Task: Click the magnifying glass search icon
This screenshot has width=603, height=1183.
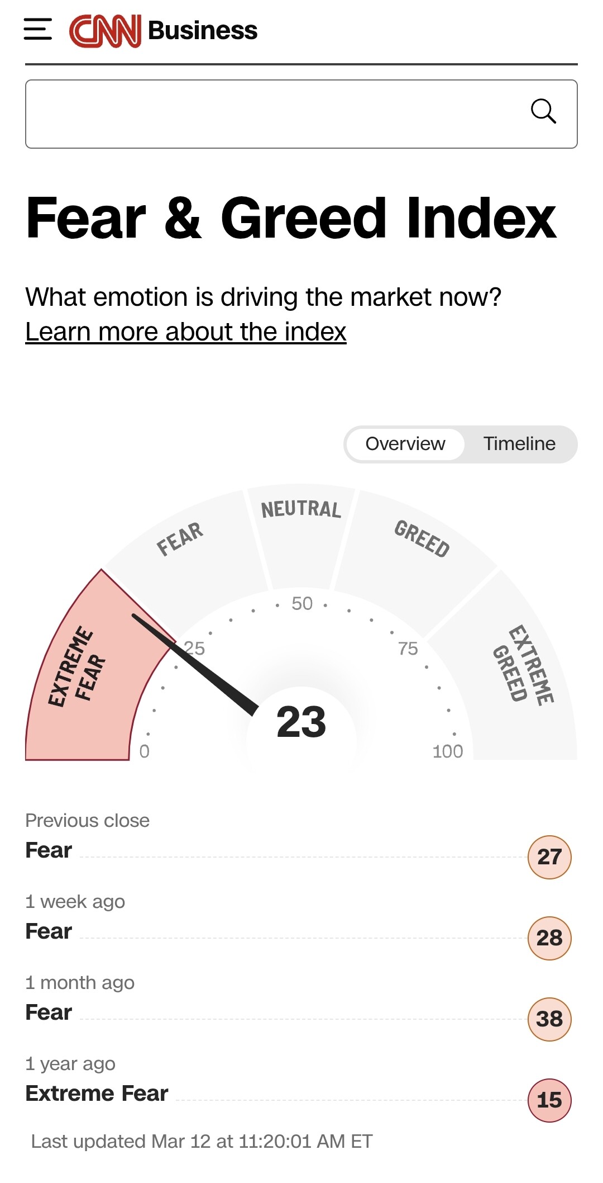Action: click(543, 111)
